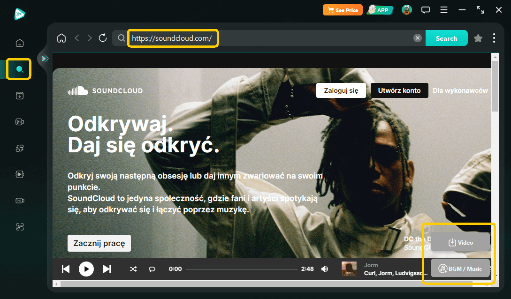Play the current track
The width and height of the screenshot is (511, 299).
(x=86, y=269)
